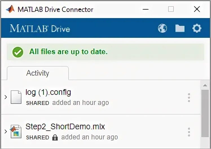Click lock icon beside Step2_ShortDemo.mlx

coord(55,138)
